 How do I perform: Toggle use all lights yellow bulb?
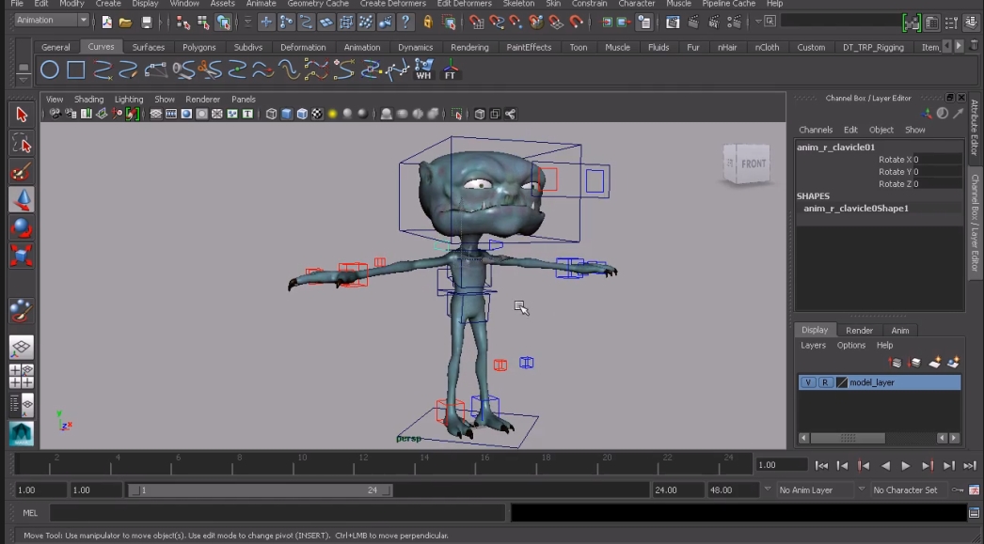tap(333, 114)
